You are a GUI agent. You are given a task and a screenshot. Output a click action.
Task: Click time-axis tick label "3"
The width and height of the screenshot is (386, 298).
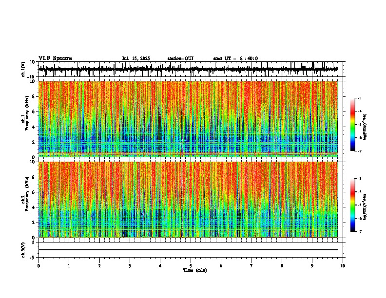click(x=130, y=266)
